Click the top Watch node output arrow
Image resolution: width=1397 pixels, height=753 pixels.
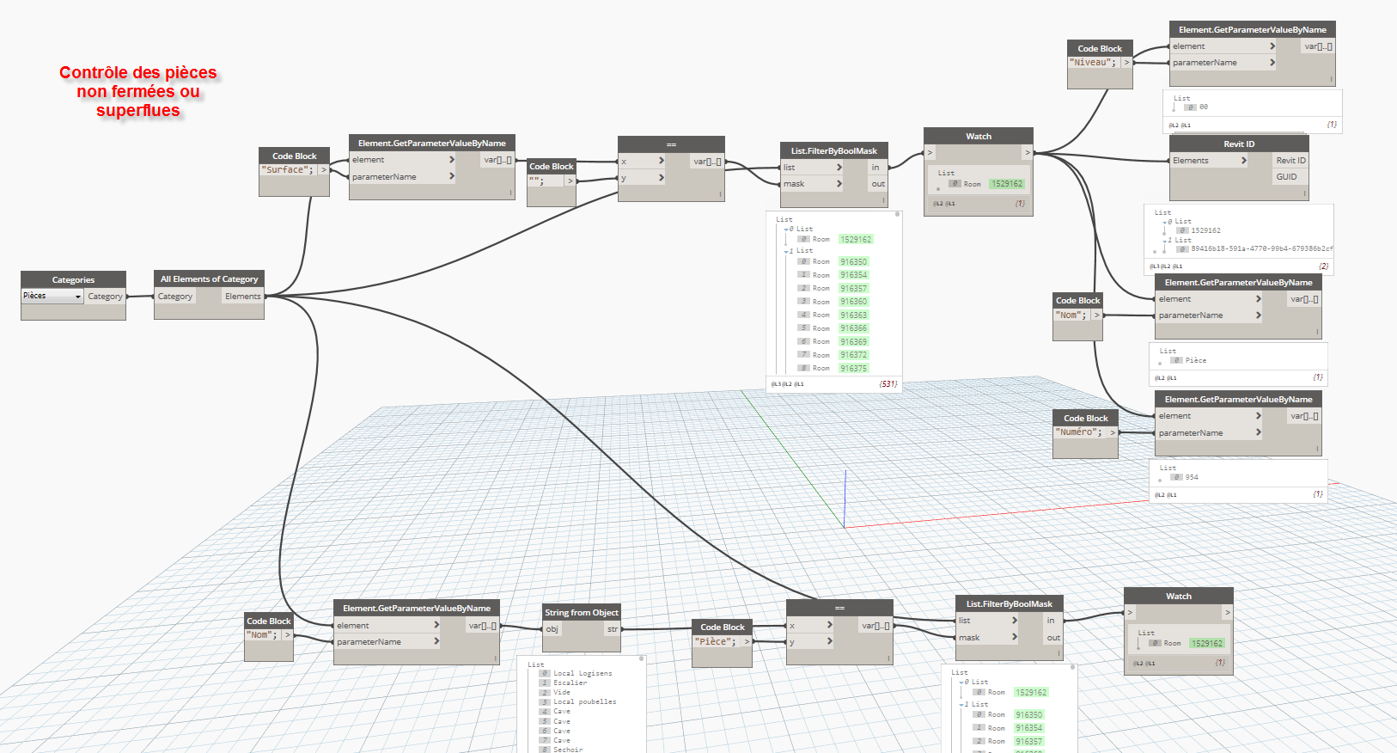pyautogui.click(x=1027, y=153)
